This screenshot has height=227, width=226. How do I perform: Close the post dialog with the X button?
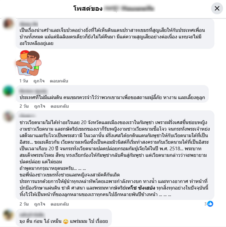217,8
